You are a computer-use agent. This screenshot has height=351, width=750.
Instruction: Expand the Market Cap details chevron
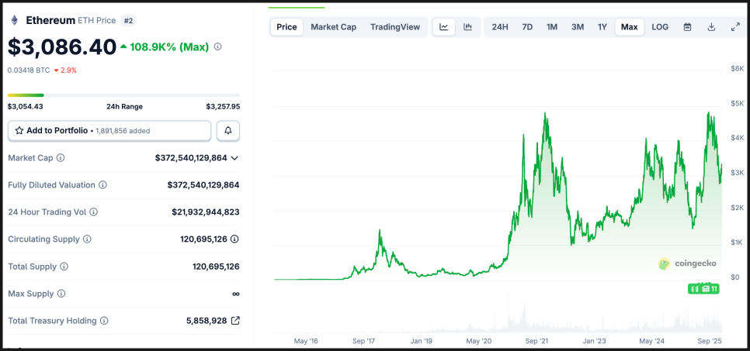234,158
